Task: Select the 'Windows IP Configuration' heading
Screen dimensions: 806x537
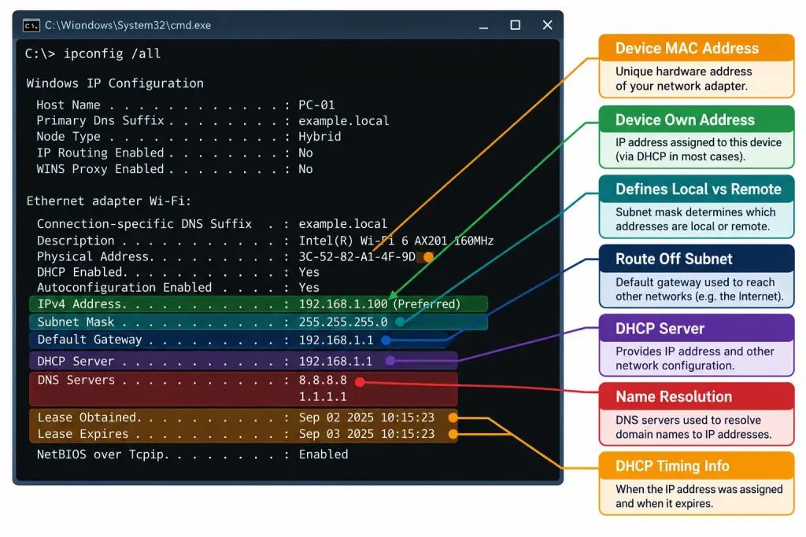Action: pos(115,83)
